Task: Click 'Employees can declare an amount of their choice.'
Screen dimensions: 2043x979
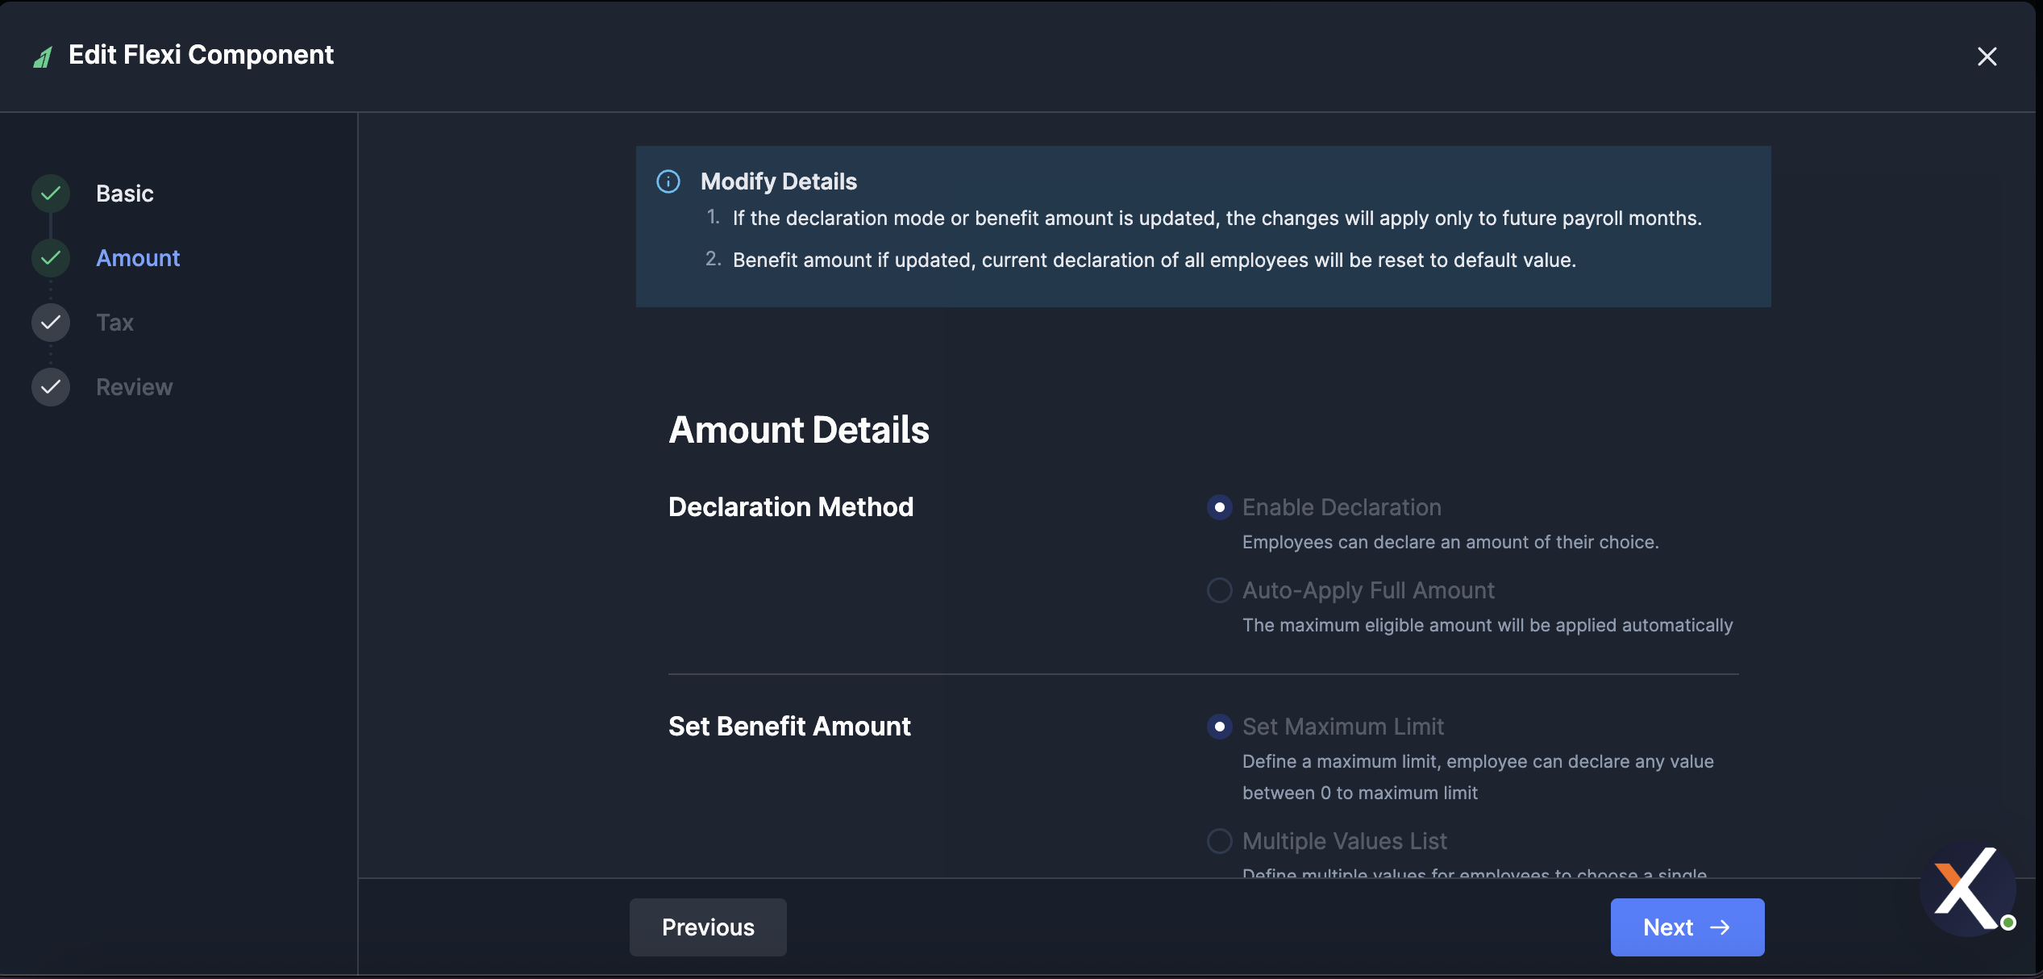Action: coord(1450,542)
